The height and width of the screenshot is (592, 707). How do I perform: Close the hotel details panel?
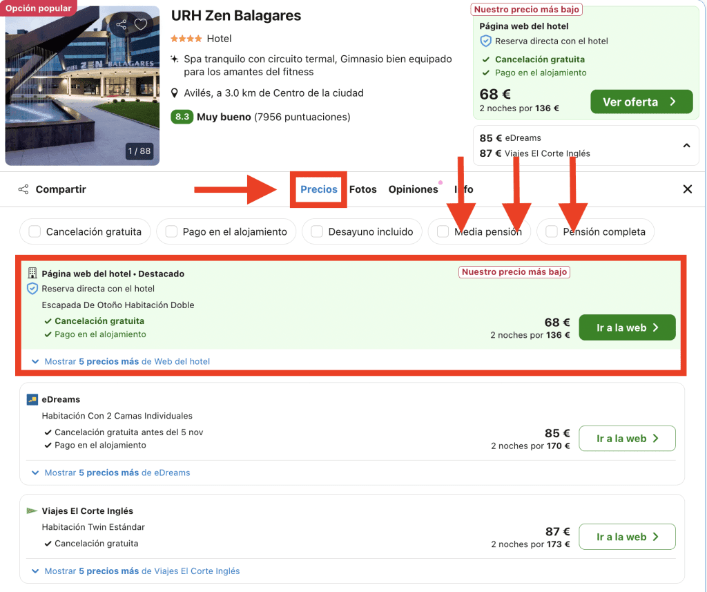coord(687,189)
